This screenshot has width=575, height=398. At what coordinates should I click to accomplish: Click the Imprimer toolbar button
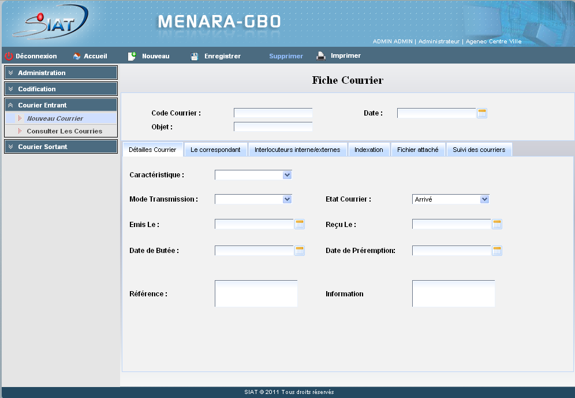346,56
